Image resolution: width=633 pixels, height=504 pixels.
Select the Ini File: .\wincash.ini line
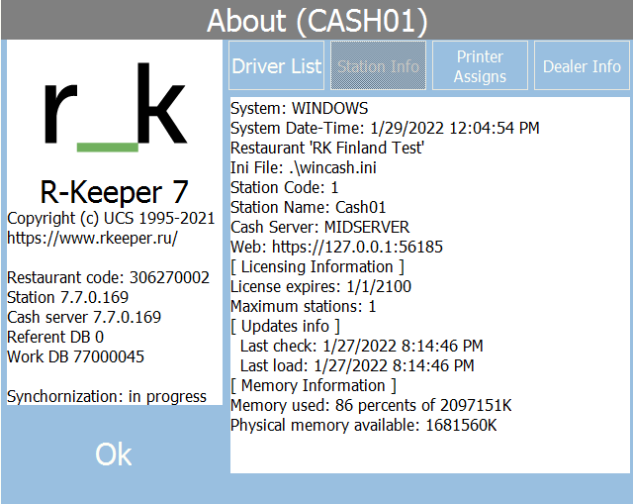click(x=304, y=167)
